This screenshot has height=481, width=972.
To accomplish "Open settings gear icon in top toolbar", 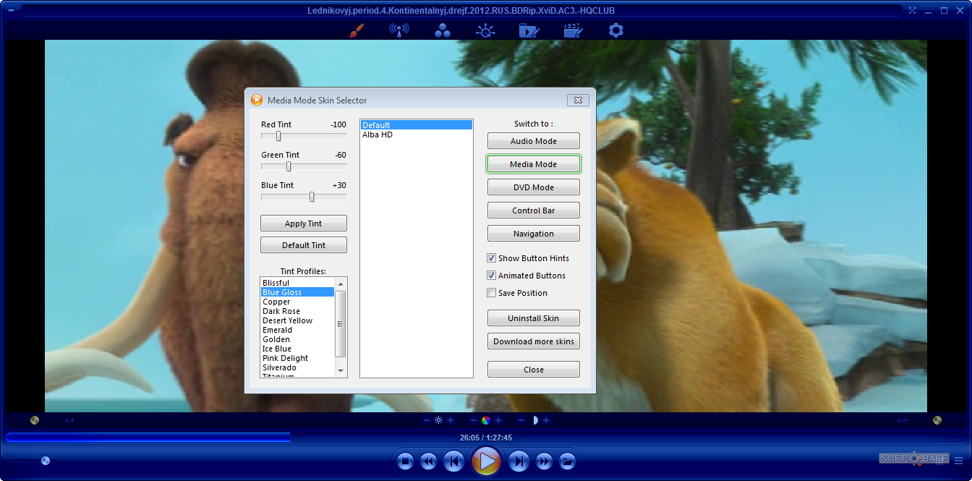I will pos(615,30).
